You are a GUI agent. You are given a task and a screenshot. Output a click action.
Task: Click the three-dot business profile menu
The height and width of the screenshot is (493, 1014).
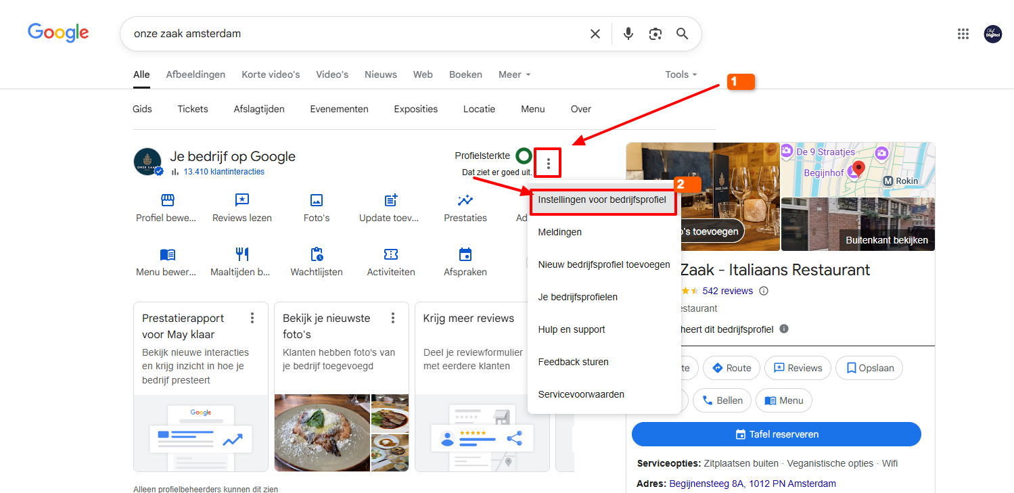[548, 163]
